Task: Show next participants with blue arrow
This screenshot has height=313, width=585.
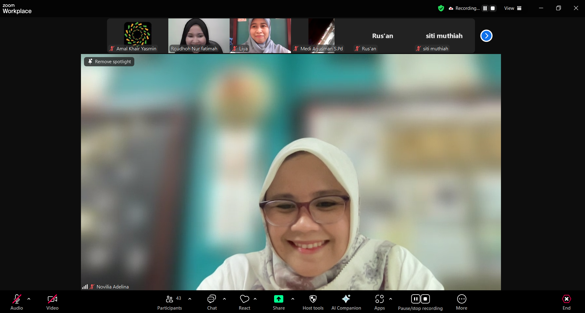Action: tap(486, 36)
